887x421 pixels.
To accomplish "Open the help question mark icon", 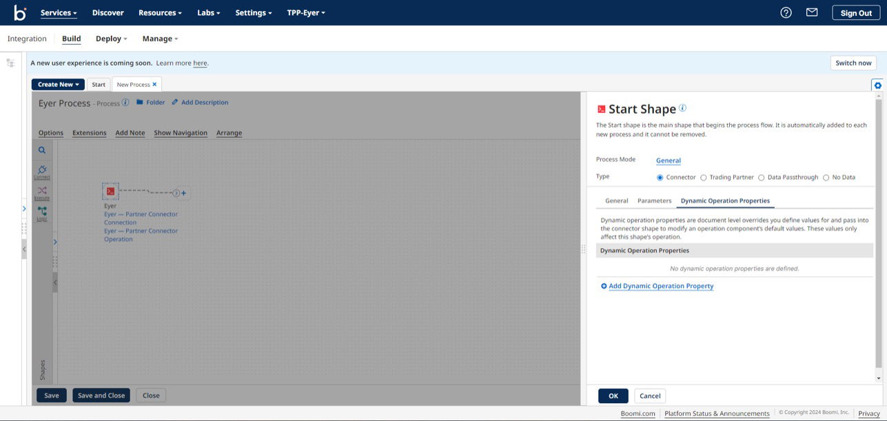I will [786, 12].
